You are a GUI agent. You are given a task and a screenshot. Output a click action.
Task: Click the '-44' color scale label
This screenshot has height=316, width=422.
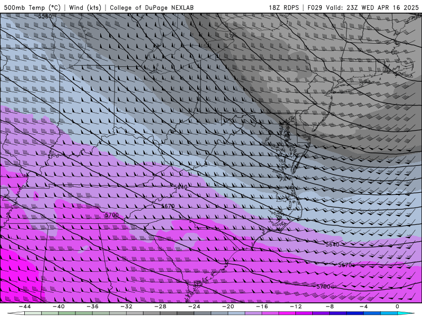pos(24,307)
